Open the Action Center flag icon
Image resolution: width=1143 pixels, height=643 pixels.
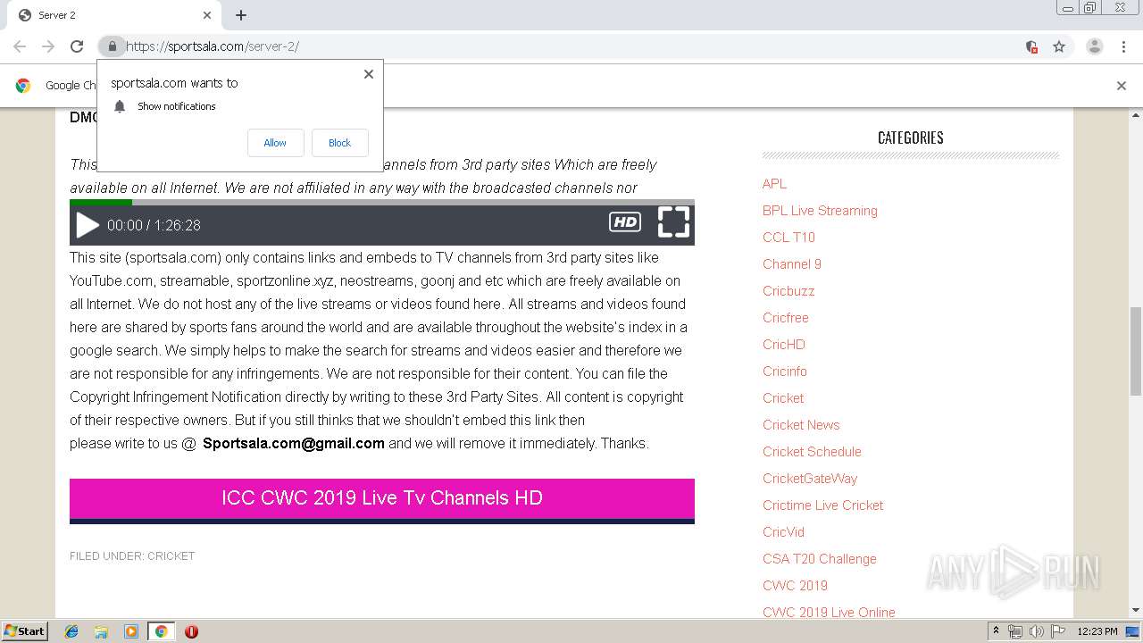[1058, 630]
